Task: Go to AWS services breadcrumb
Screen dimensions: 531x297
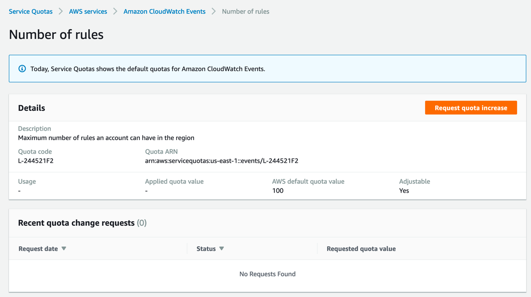Action: pyautogui.click(x=88, y=11)
